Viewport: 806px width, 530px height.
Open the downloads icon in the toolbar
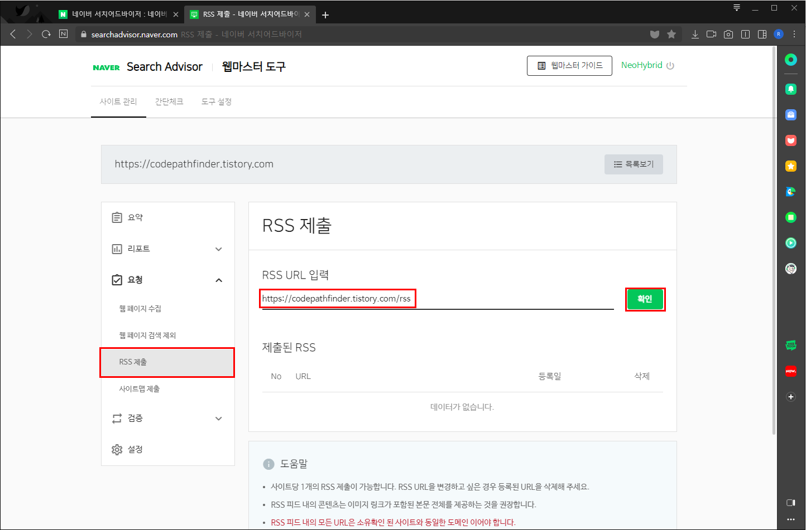click(695, 34)
